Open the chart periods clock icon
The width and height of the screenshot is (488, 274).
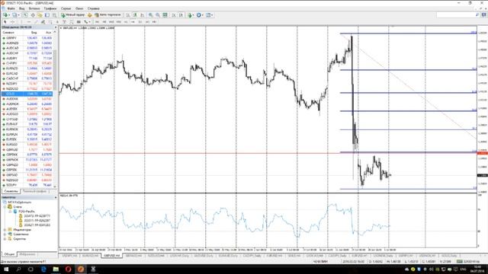[198, 15]
